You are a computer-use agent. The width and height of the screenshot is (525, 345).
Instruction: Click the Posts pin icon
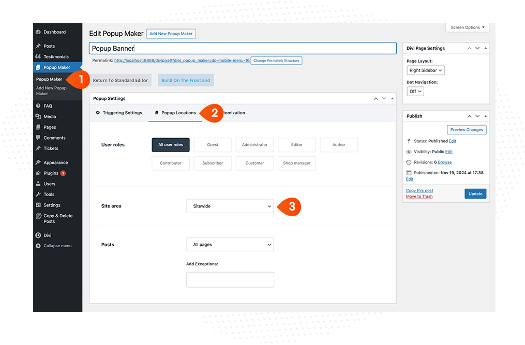click(38, 46)
